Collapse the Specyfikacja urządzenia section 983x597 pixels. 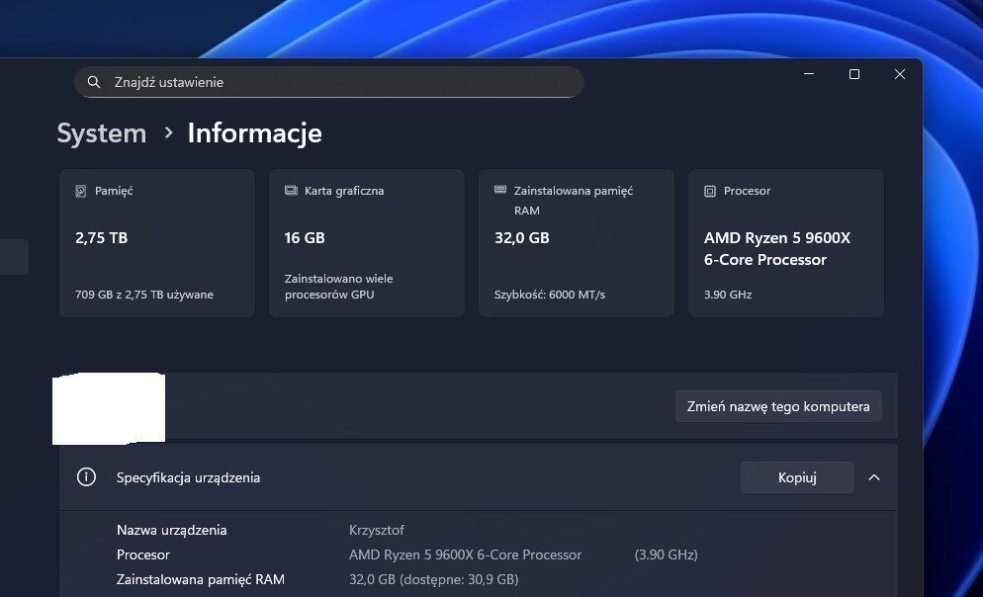[874, 477]
